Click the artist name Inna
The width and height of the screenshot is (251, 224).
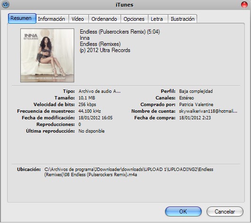pyautogui.click(x=85, y=38)
